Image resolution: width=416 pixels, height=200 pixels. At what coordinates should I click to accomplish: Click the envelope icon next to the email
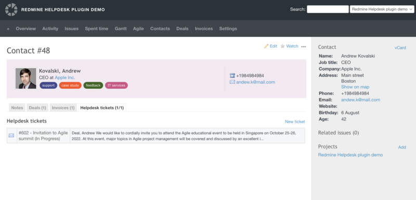(x=232, y=82)
